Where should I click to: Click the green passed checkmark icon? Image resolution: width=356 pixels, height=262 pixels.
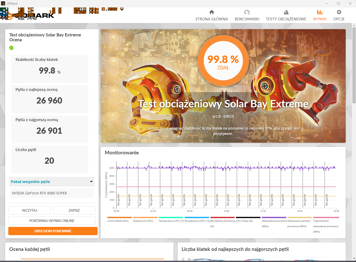tap(11, 48)
